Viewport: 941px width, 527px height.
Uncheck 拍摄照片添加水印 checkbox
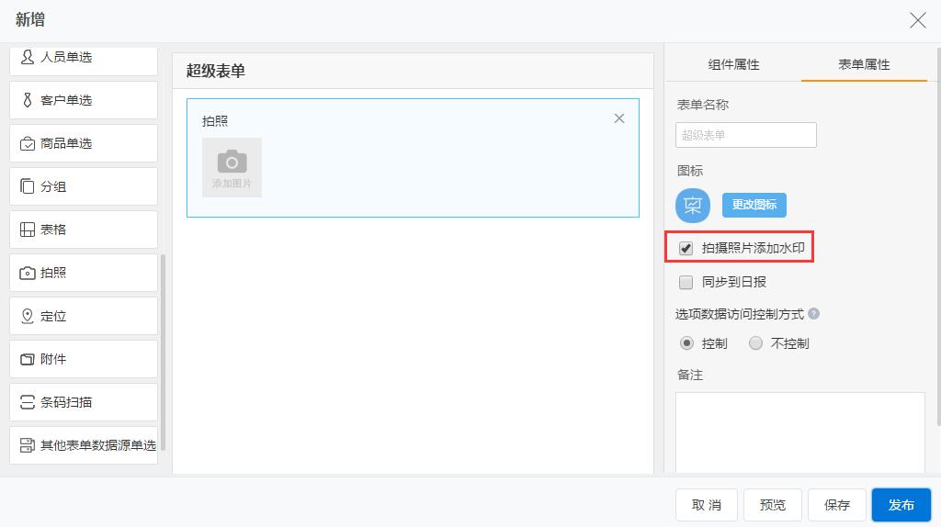pos(686,249)
